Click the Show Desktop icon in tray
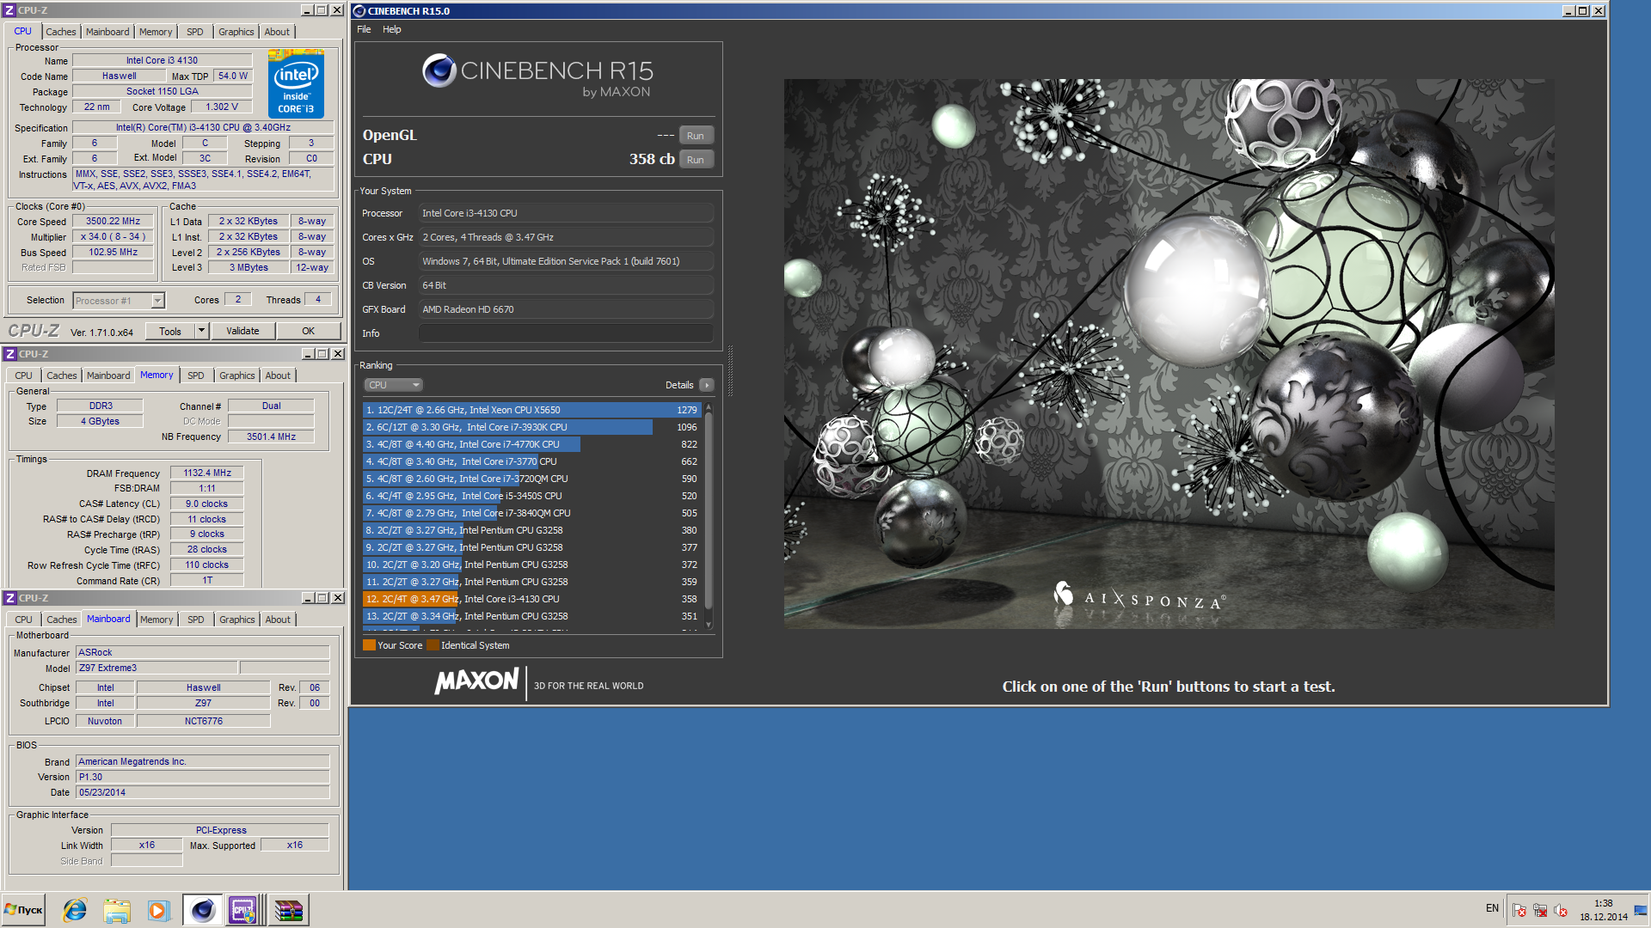1651x928 pixels. [x=1641, y=910]
